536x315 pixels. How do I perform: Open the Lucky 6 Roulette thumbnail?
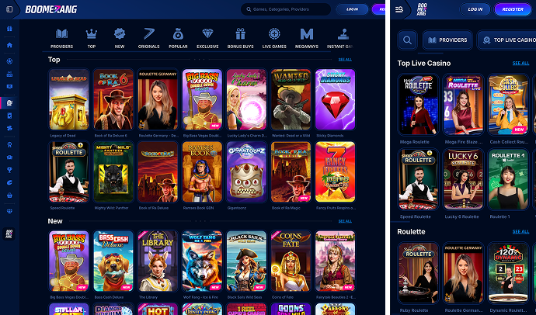464,179
